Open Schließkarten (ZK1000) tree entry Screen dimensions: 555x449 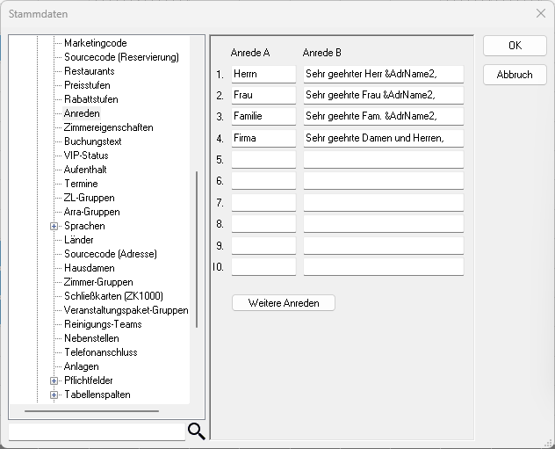tap(113, 296)
